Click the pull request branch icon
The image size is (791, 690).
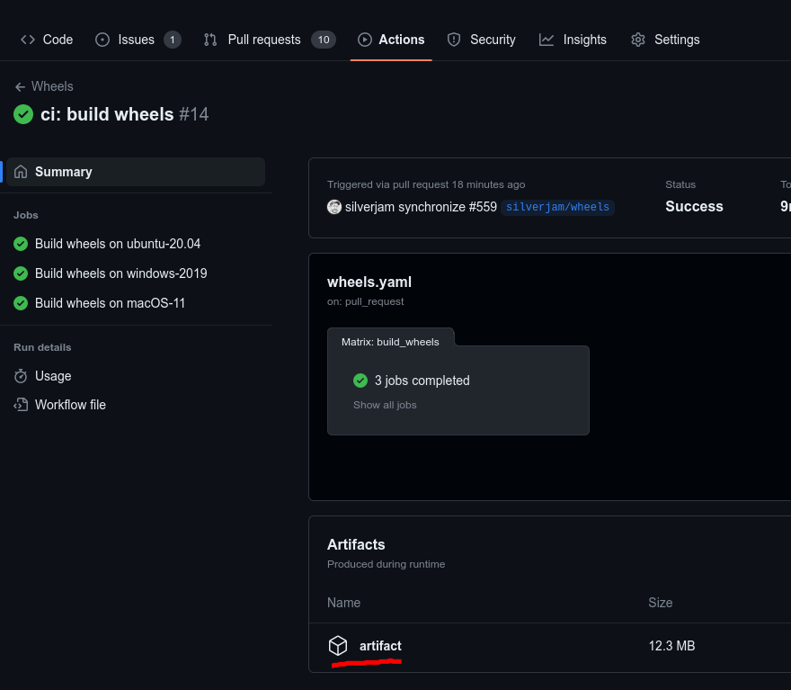point(210,40)
